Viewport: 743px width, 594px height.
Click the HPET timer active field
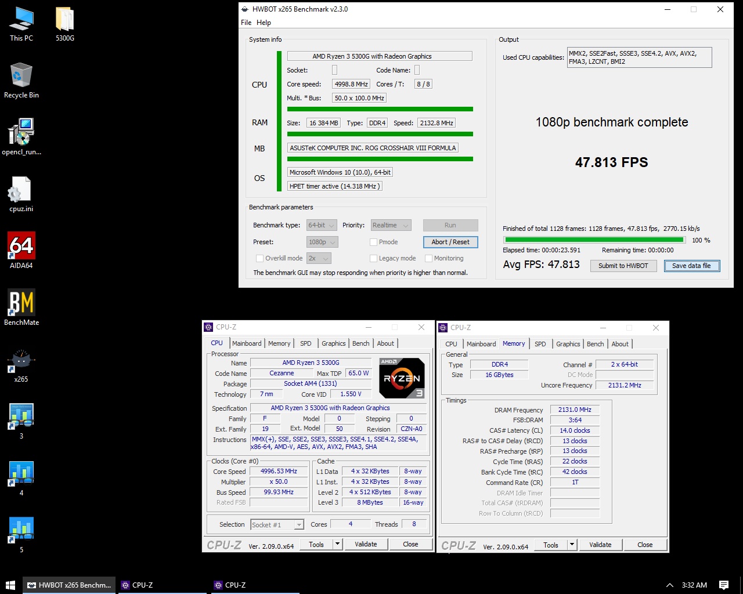[335, 186]
